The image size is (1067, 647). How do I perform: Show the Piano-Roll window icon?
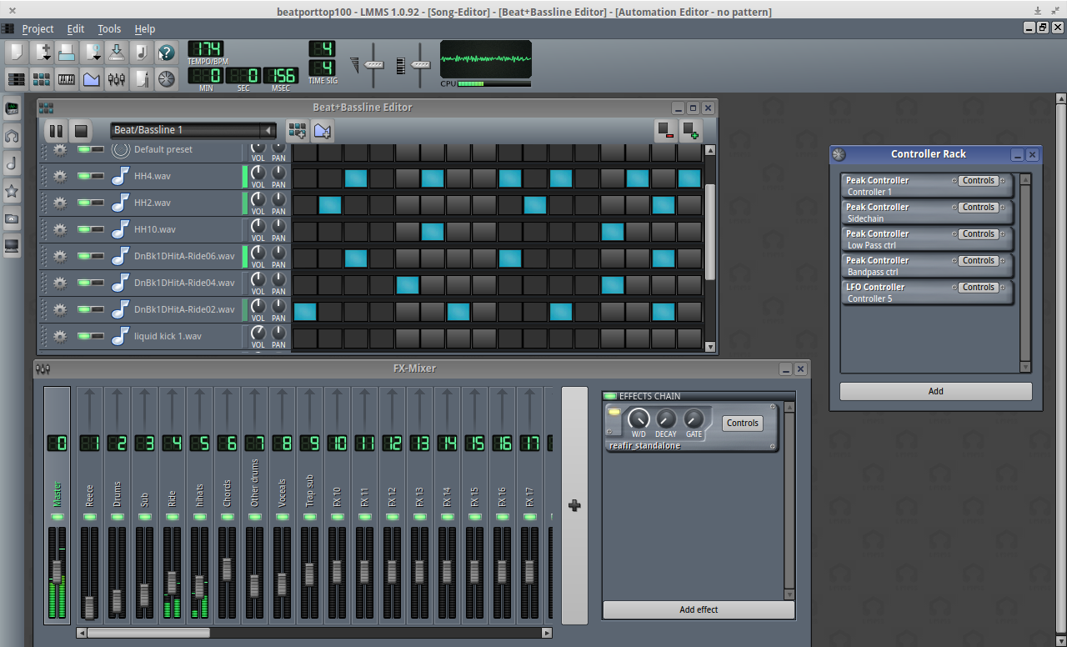66,79
